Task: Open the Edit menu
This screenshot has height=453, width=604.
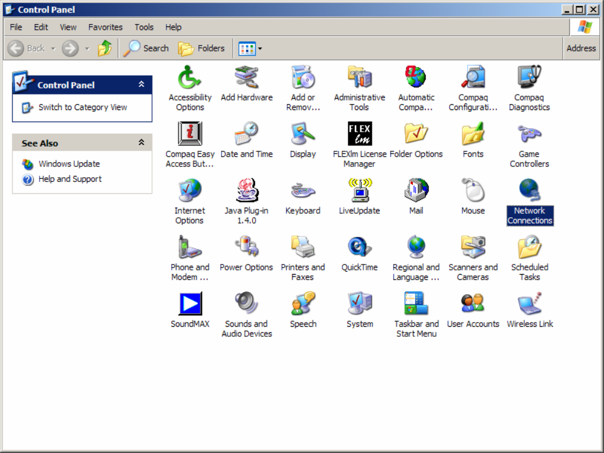Action: (41, 27)
